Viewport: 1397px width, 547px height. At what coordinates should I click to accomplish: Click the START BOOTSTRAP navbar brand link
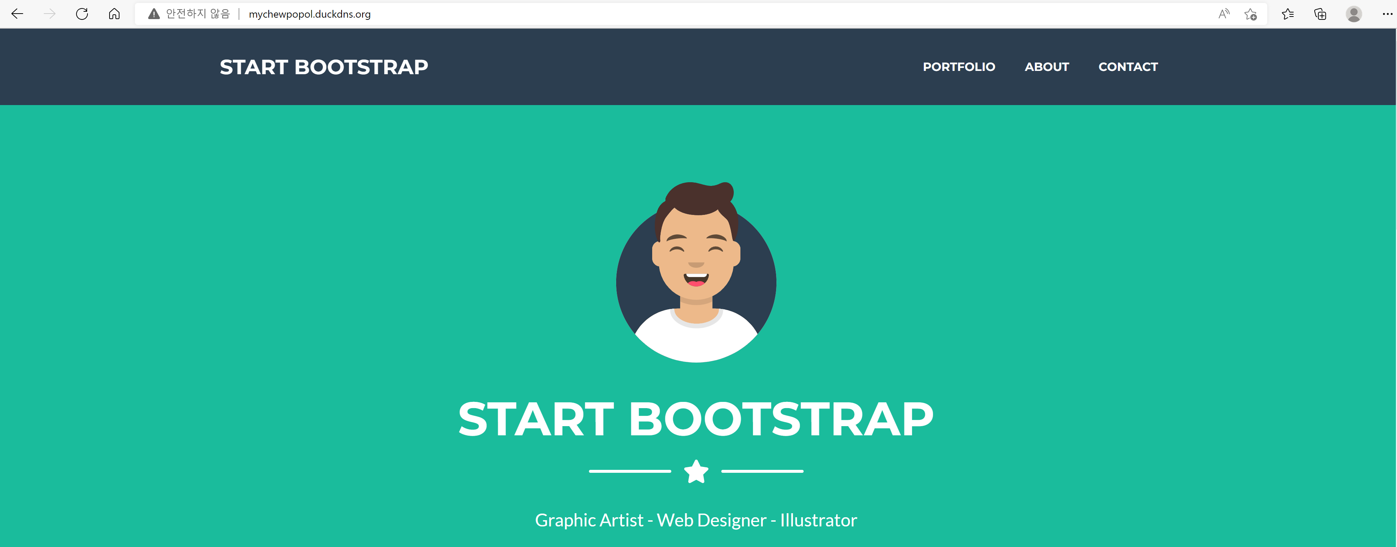(x=324, y=67)
